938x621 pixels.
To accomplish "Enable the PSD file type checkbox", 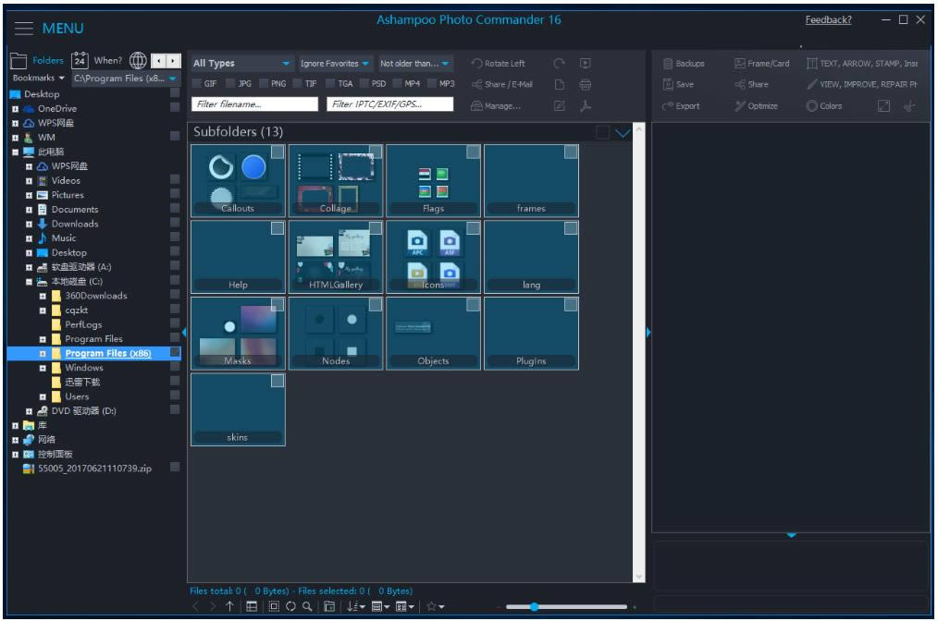I will pos(364,83).
